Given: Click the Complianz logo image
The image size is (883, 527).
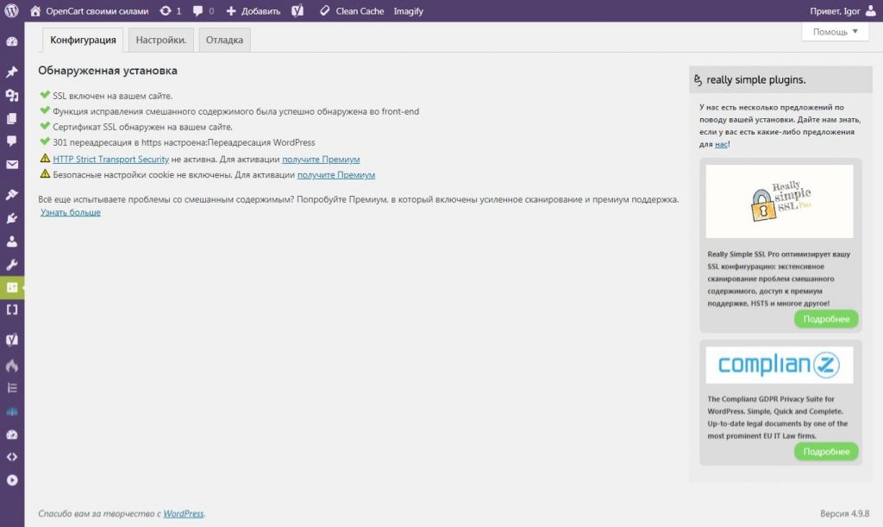Looking at the screenshot, I should pos(780,365).
